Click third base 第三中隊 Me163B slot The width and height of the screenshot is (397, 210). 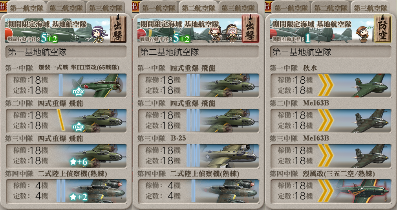click(x=331, y=156)
